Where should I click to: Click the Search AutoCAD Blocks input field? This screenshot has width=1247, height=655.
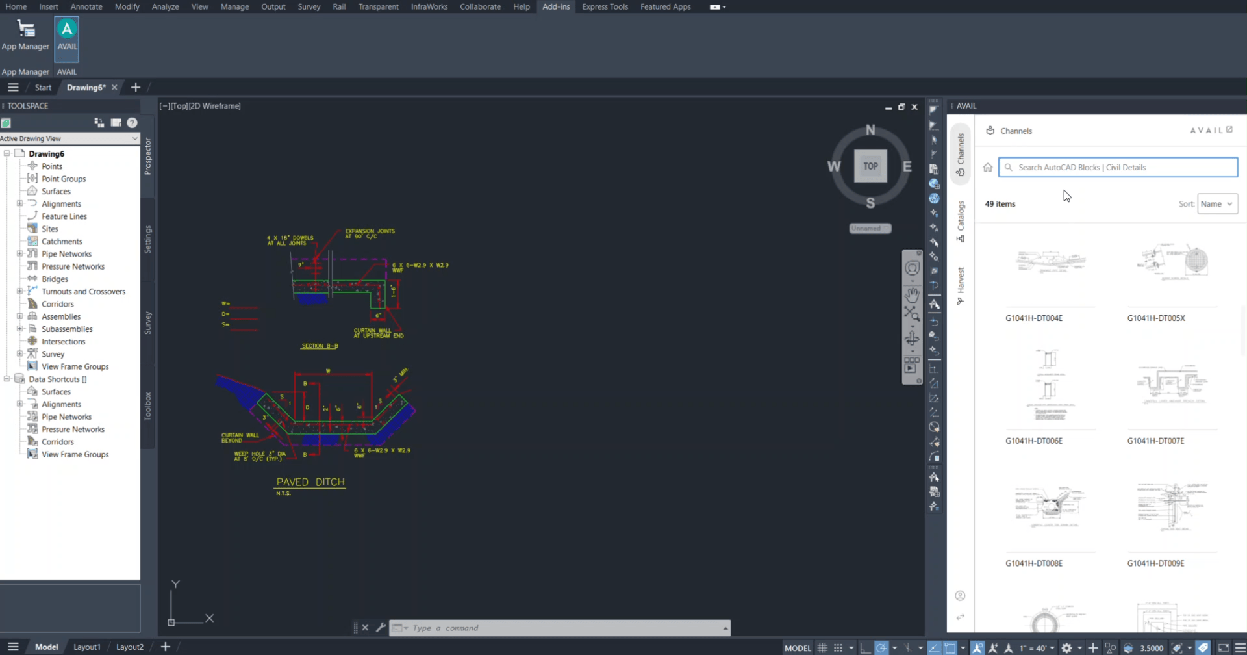(x=1118, y=168)
